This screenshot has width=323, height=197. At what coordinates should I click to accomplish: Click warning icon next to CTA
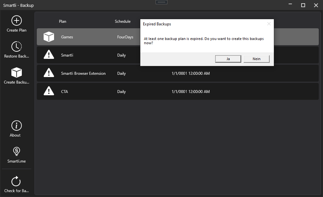49,91
